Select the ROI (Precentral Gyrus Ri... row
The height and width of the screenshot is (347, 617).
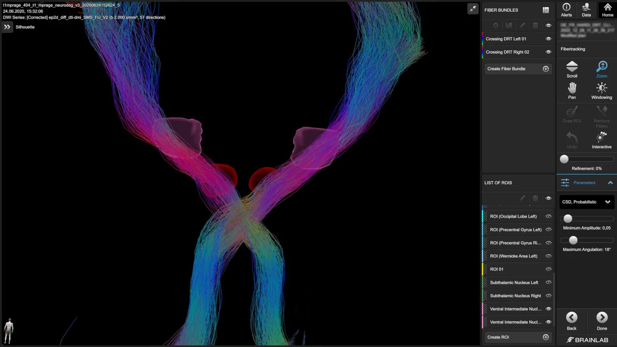pyautogui.click(x=517, y=243)
